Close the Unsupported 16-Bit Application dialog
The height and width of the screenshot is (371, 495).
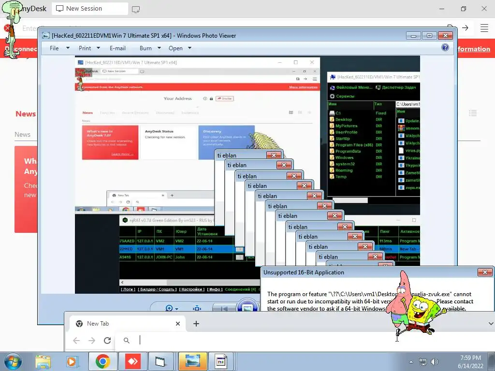point(485,272)
